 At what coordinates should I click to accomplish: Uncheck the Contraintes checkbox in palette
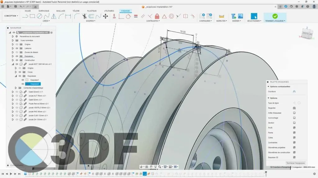click(x=294, y=142)
